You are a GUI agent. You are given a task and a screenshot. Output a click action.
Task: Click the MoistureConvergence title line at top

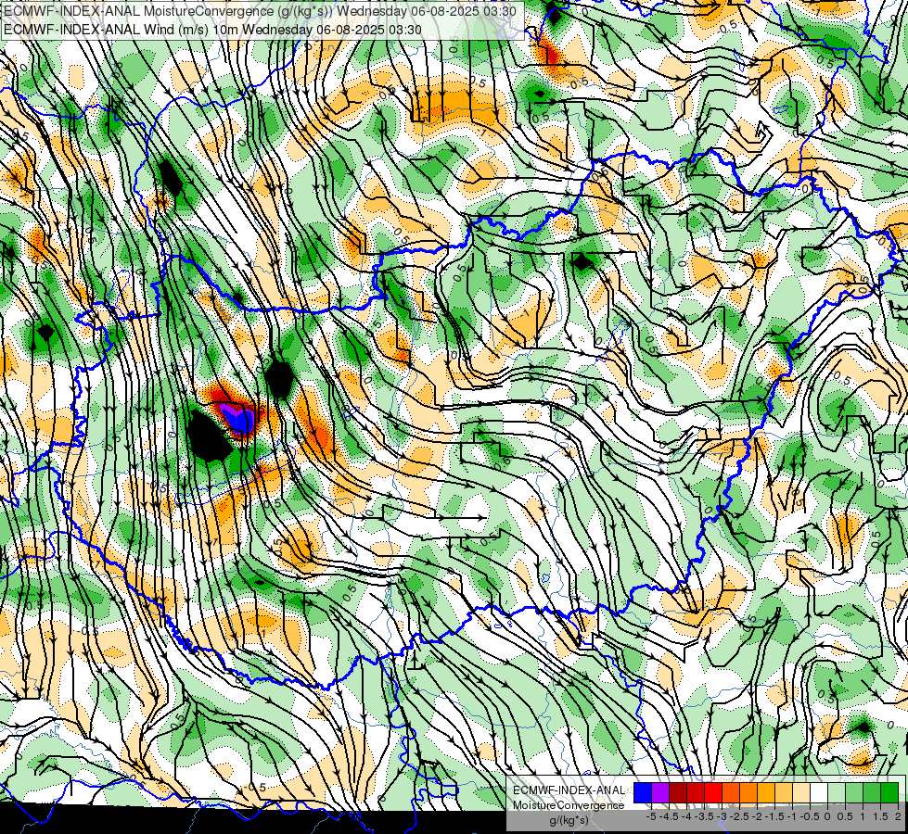click(260, 11)
